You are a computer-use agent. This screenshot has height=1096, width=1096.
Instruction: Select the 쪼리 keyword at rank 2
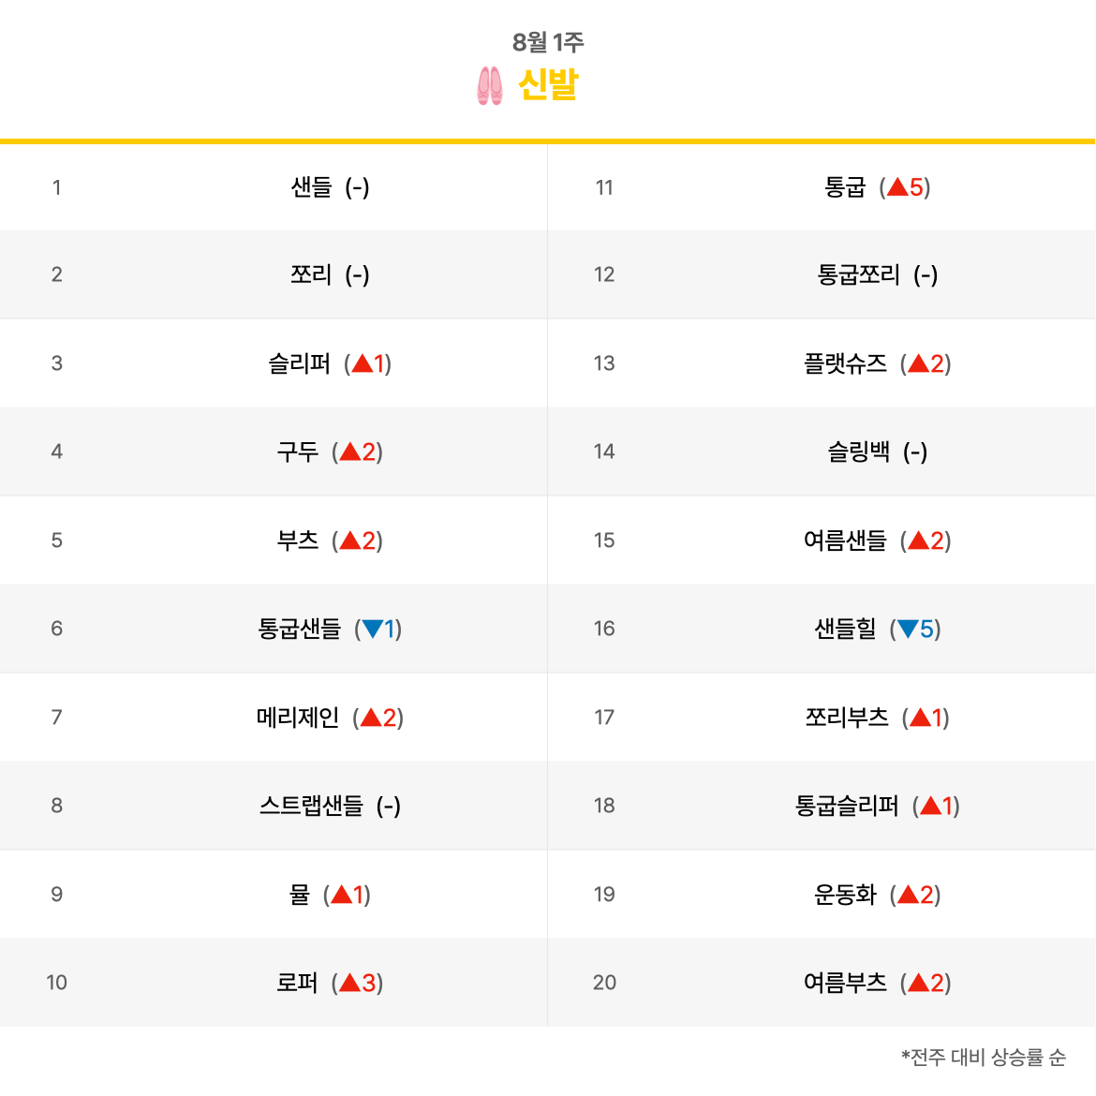coord(311,274)
